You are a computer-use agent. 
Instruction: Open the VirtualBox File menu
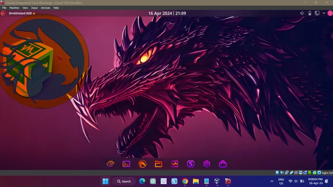click(4, 8)
